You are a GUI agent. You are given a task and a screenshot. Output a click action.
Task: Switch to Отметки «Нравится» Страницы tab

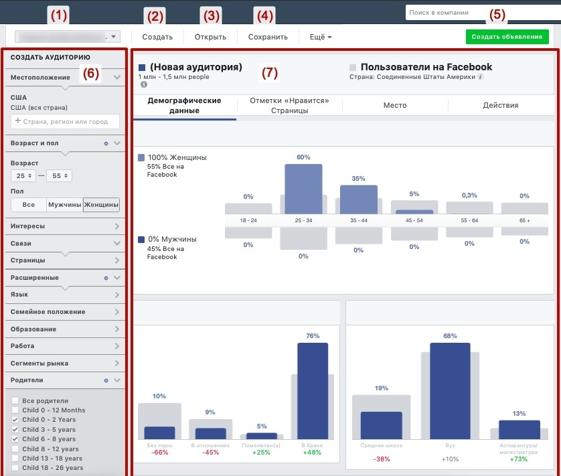point(289,105)
